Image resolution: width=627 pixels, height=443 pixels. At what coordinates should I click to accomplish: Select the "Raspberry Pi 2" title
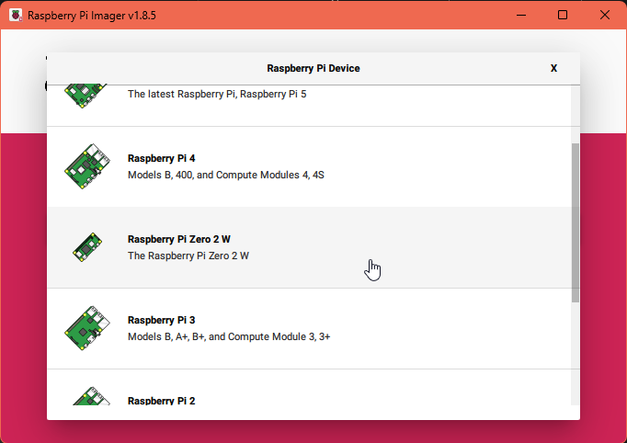(x=161, y=400)
